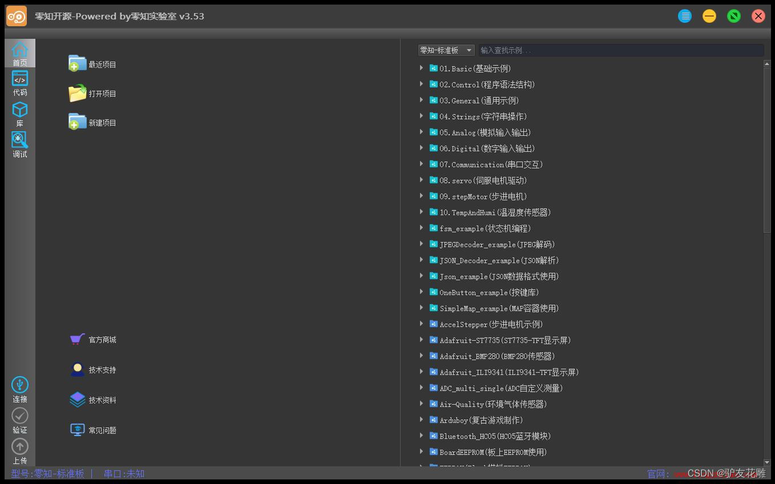Expand the 04.Strings tree arrow
The width and height of the screenshot is (775, 484).
tap(421, 116)
